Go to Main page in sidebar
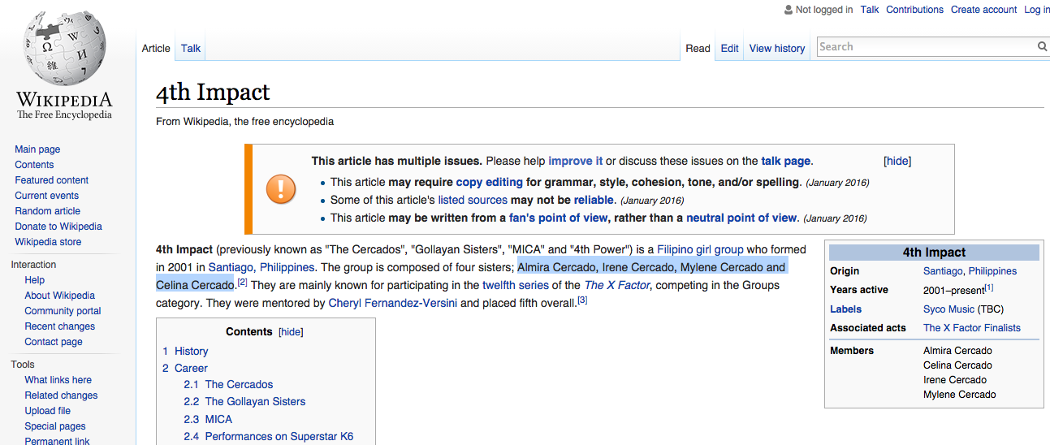 point(37,149)
